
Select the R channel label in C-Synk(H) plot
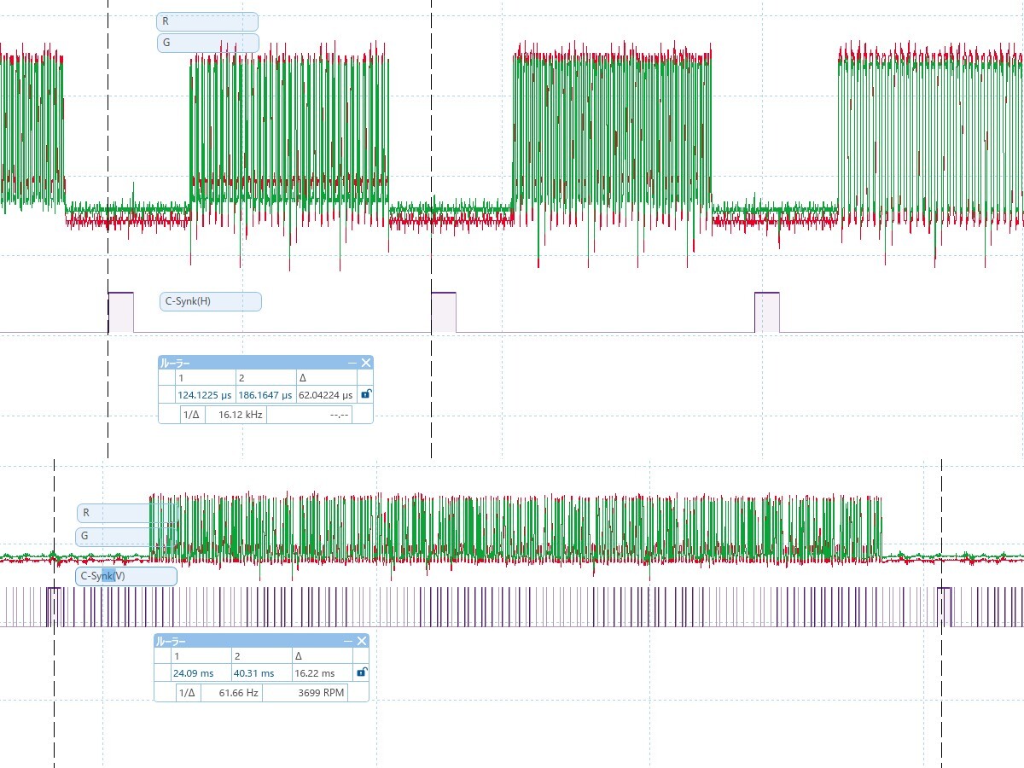point(207,21)
